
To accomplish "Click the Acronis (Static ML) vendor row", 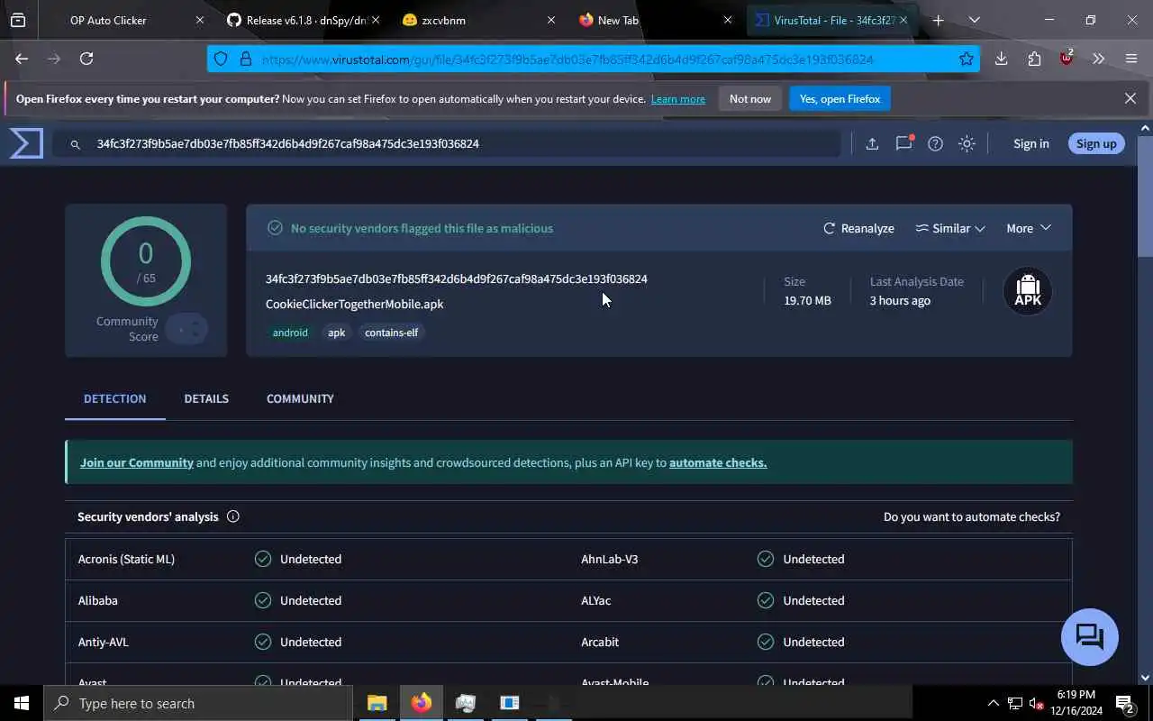I will coord(317,559).
